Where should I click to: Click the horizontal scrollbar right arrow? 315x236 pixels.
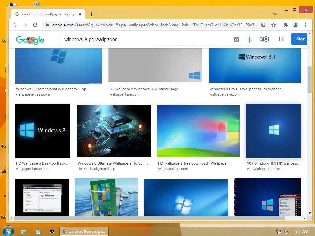(305, 218)
